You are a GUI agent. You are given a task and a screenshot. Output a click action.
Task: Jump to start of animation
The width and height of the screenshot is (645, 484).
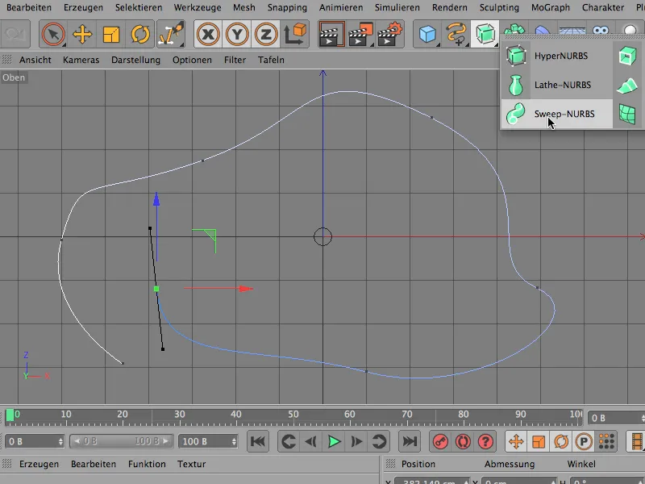258,441
